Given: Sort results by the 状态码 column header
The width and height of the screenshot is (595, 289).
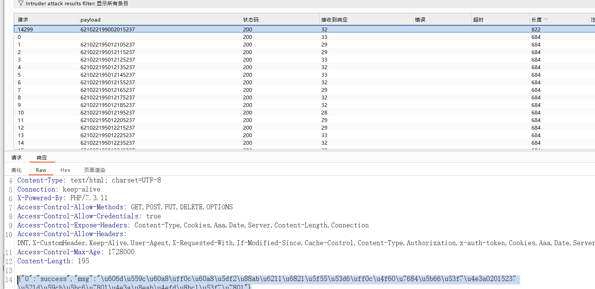Looking at the screenshot, I should tap(251, 20).
